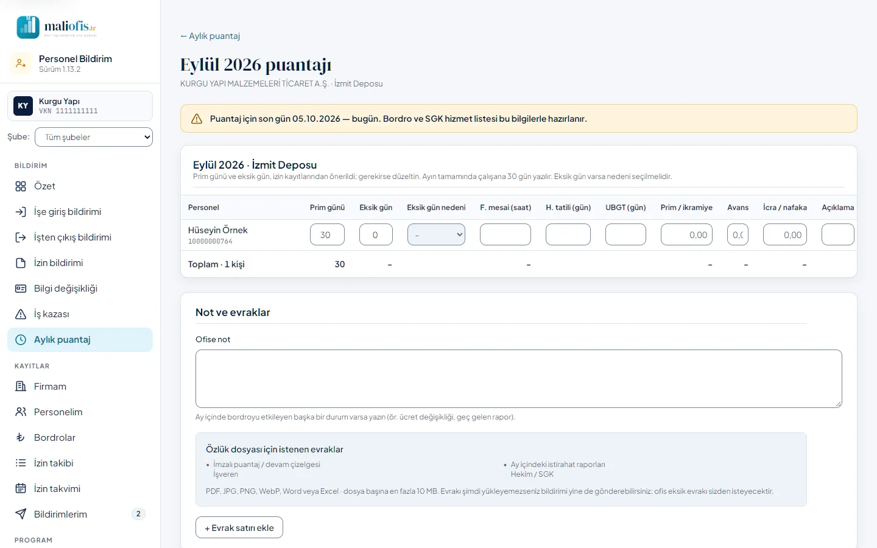
Task: Click the Avans amount field
Action: click(738, 234)
